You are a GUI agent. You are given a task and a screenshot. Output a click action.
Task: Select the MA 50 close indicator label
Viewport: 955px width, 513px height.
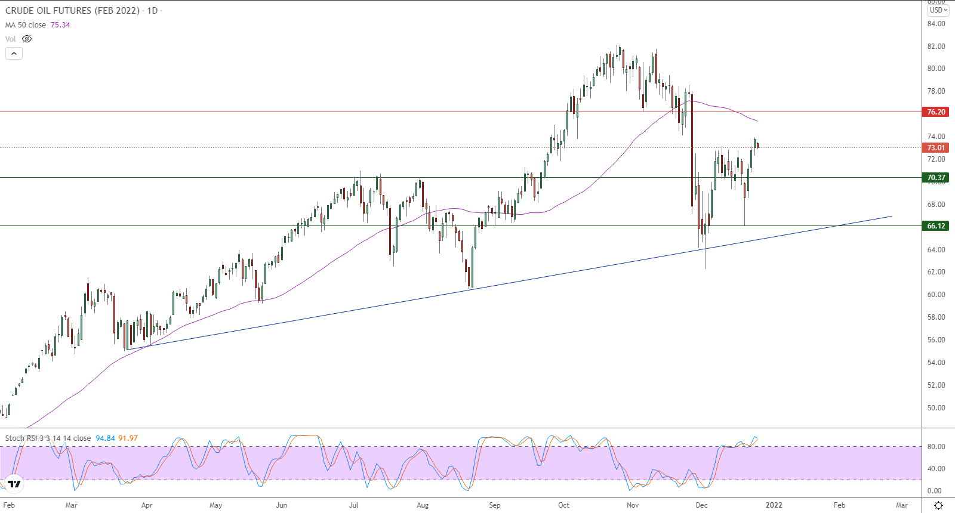[x=26, y=25]
